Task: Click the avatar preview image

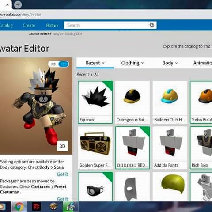Action: [36, 106]
